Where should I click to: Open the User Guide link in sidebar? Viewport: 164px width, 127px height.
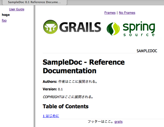pos(17,9)
